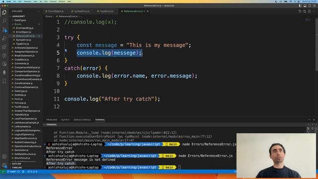This screenshot has width=318, height=179.
Task: Open the Run and Debug view
Action: coord(4,38)
